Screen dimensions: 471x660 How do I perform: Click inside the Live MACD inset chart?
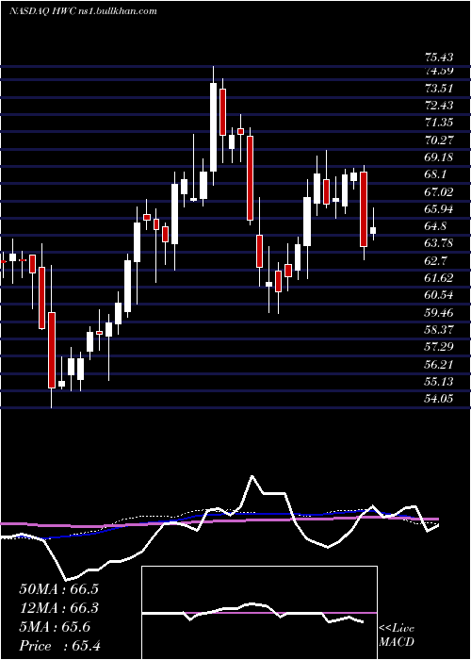259,613
